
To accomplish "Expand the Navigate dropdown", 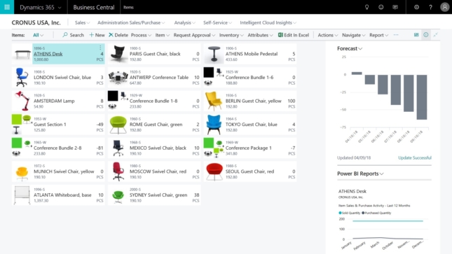I will coord(354,35).
